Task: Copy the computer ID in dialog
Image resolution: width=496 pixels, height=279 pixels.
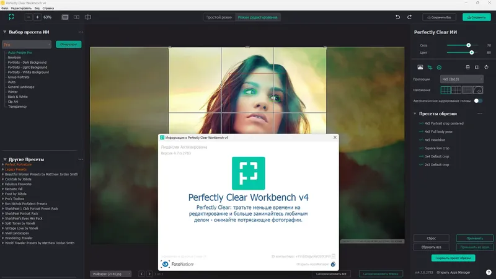Action: [334, 256]
